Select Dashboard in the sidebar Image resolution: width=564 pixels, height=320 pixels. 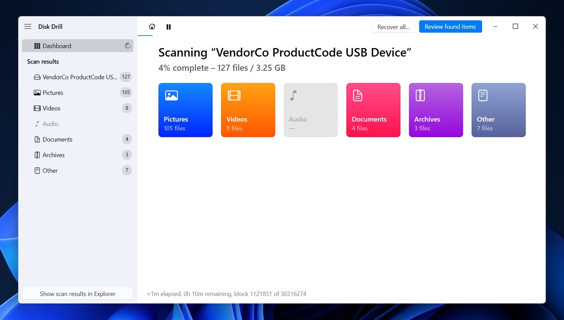[57, 46]
